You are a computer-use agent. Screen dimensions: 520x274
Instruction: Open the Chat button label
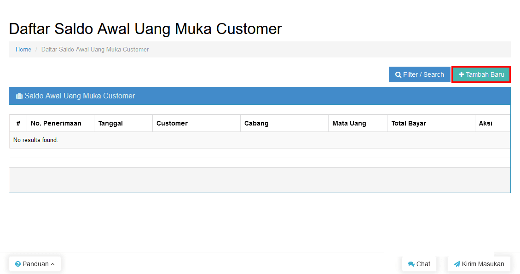click(x=423, y=264)
